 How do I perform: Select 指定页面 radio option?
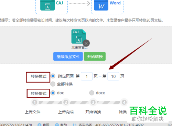click(x=53, y=76)
